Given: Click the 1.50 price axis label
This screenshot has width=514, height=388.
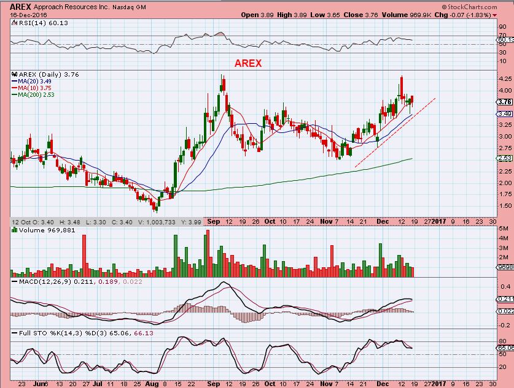Looking at the screenshot, I should (x=506, y=206).
